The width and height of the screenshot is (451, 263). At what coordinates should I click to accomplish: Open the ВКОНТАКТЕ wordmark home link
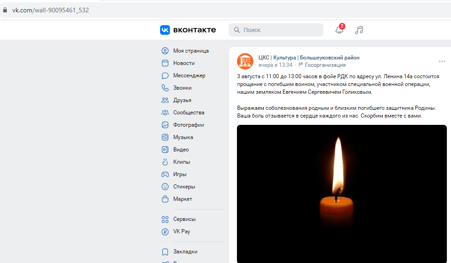point(194,30)
